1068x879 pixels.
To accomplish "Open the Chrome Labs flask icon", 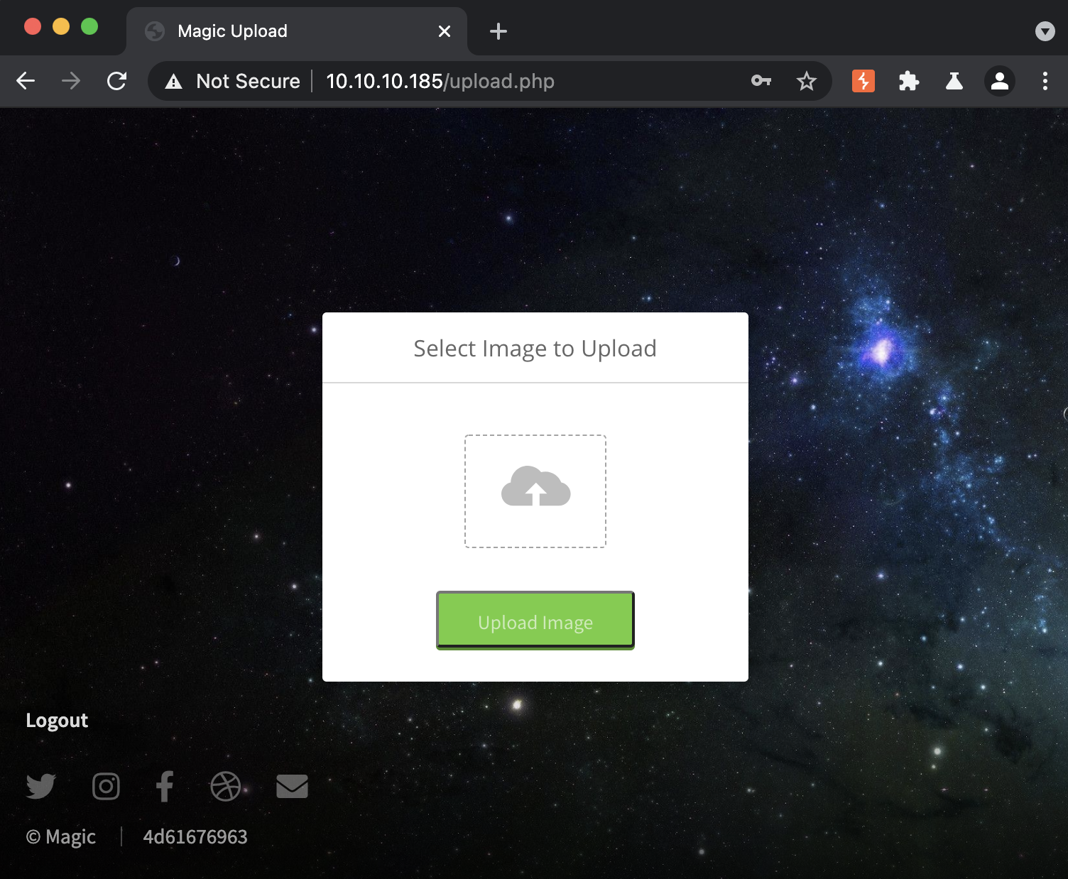I will tap(954, 82).
